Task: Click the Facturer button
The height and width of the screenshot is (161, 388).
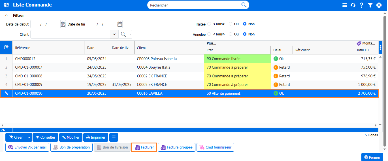Action: (x=144, y=147)
